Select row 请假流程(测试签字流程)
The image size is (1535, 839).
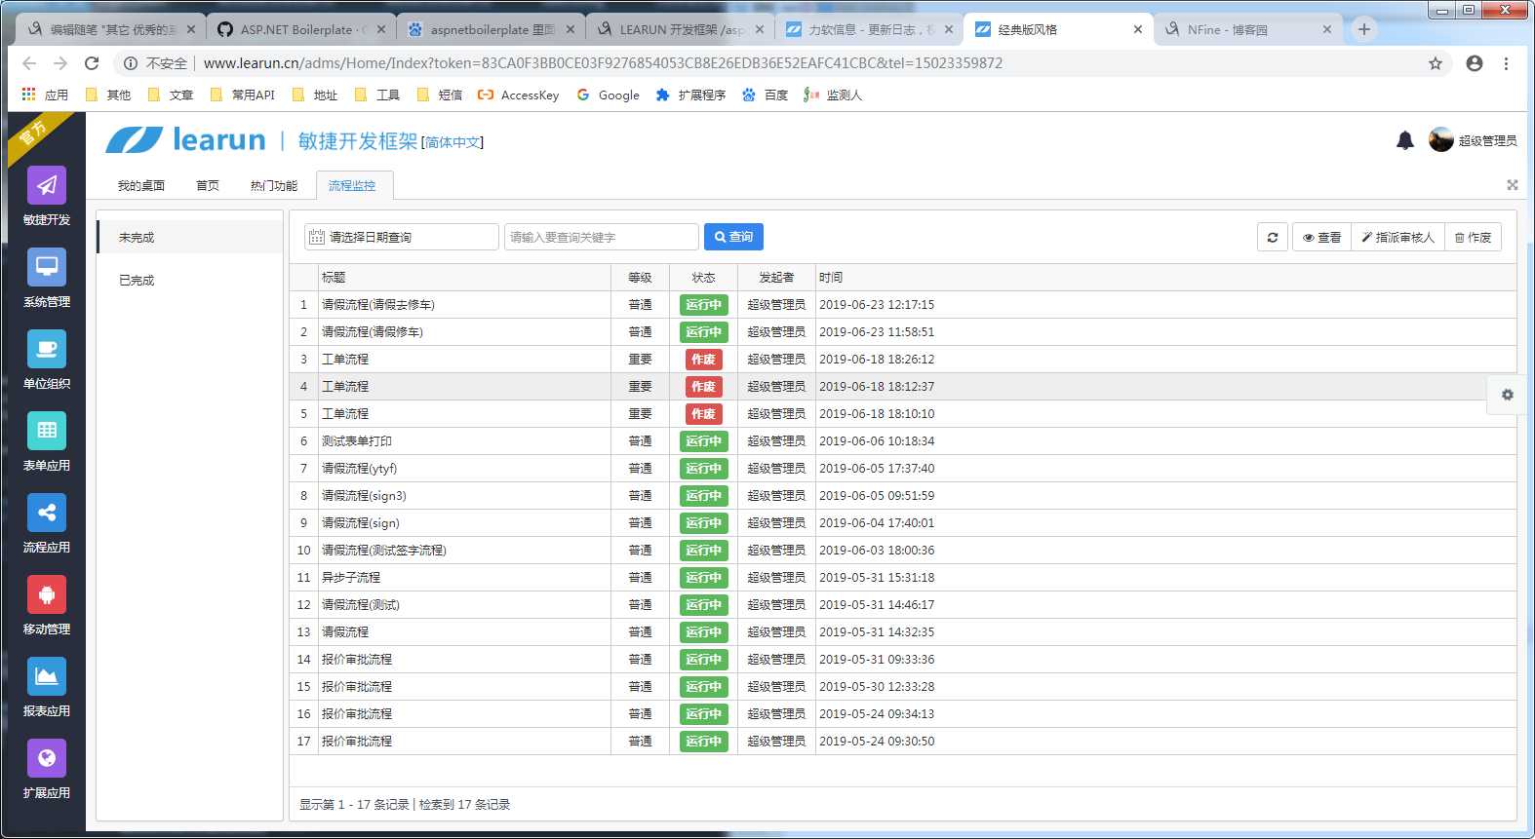tap(902, 551)
